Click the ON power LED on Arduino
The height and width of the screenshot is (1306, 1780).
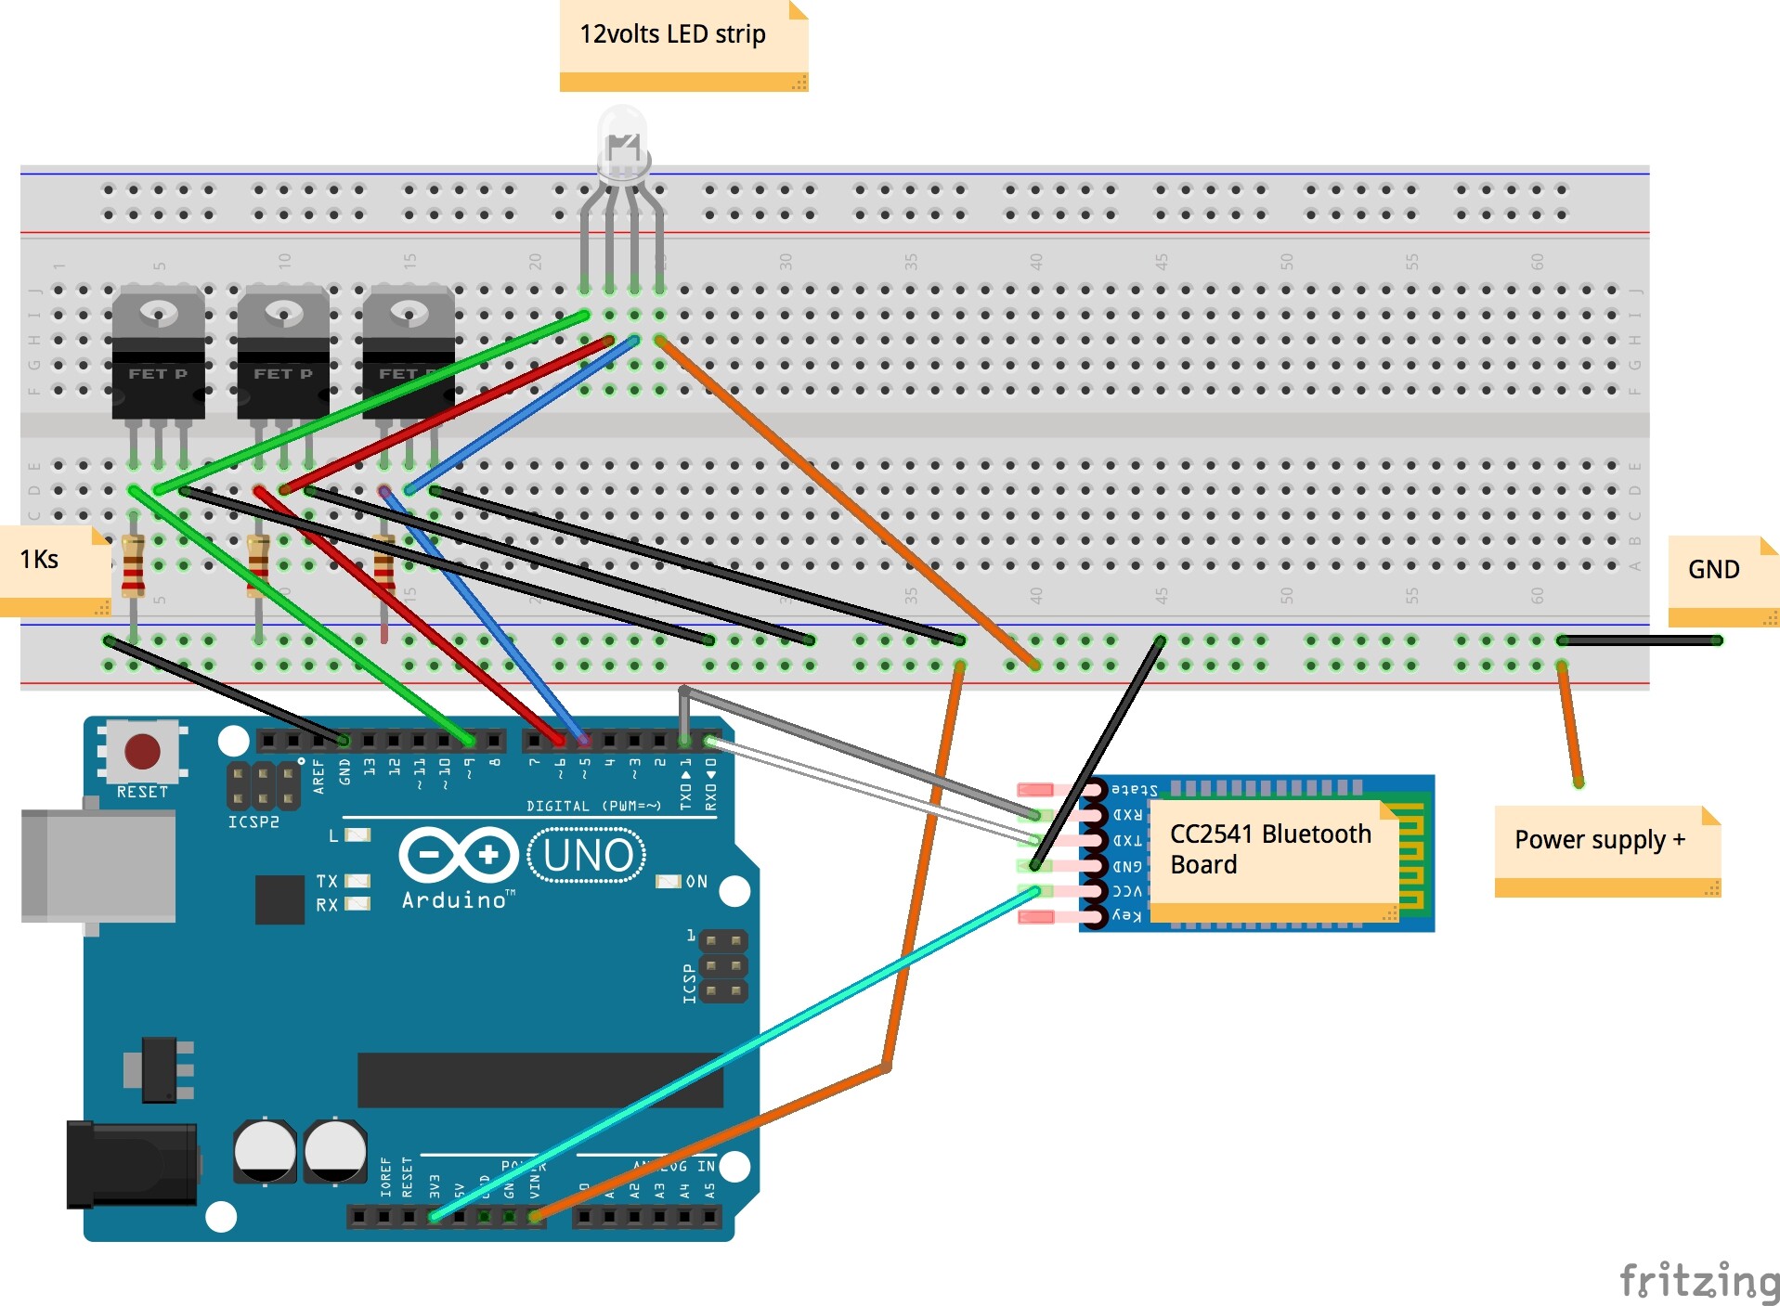(669, 881)
